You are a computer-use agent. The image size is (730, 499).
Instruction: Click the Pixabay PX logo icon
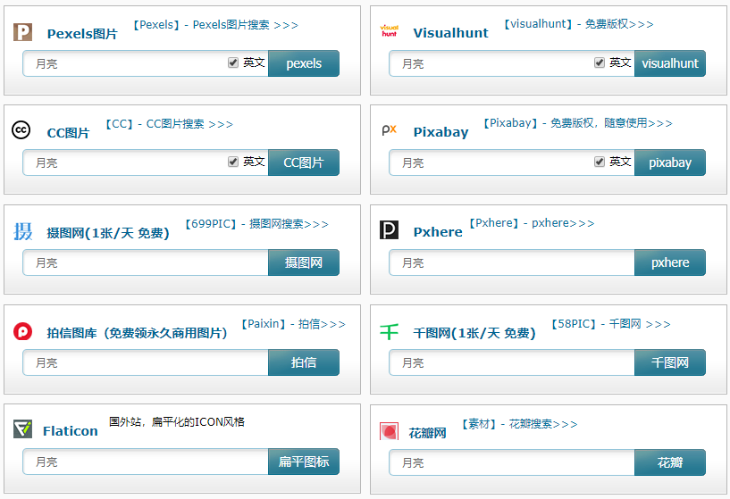(390, 129)
